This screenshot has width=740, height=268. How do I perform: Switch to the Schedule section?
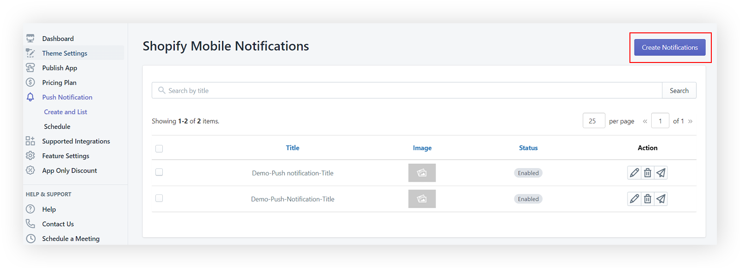tap(57, 126)
